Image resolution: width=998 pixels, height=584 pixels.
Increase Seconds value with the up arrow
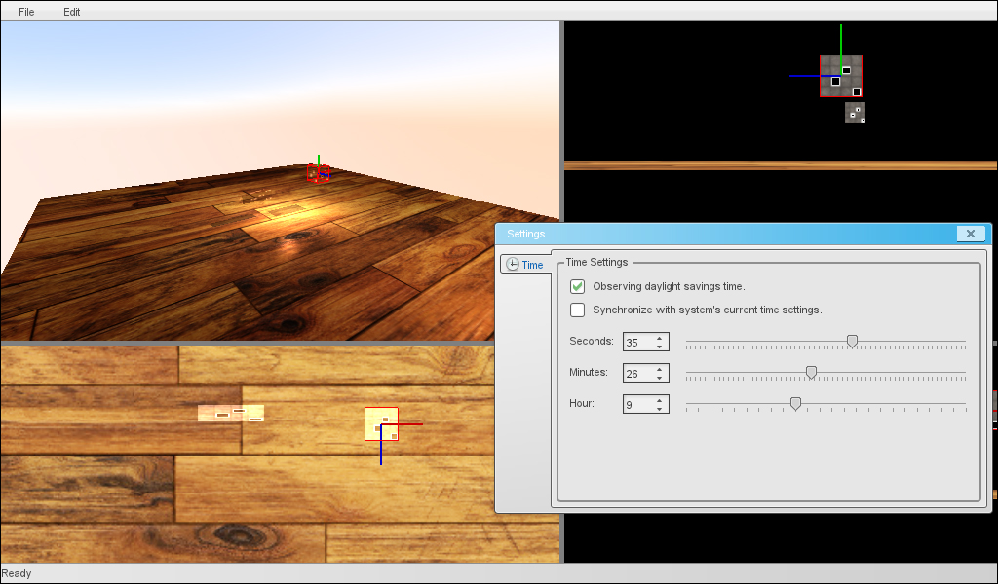660,338
